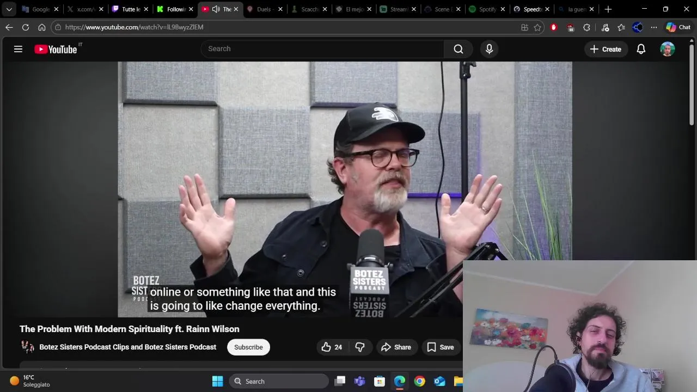
Task: Open Outlook from the taskbar
Action: pyautogui.click(x=439, y=382)
